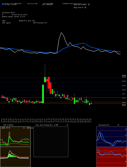
Task: Click the 'ADX signal:' label
Action: click(x=6, y=23)
